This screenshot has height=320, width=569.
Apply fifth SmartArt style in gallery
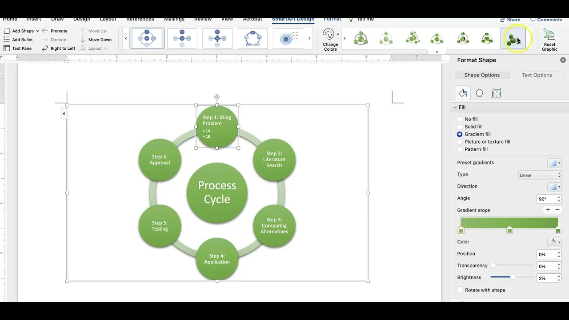463,39
